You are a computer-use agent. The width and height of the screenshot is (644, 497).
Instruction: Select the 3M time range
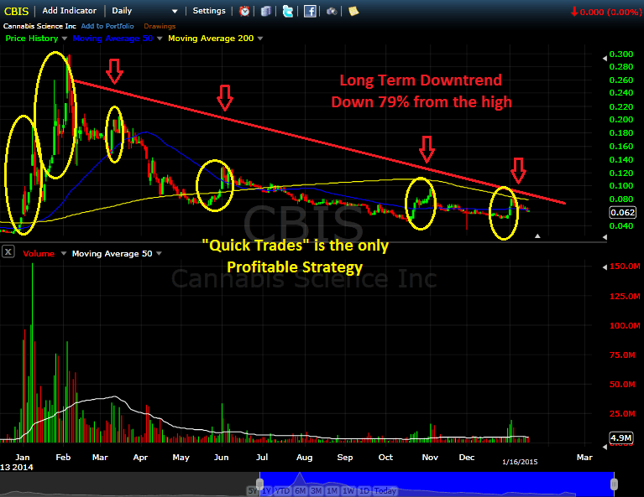click(317, 491)
